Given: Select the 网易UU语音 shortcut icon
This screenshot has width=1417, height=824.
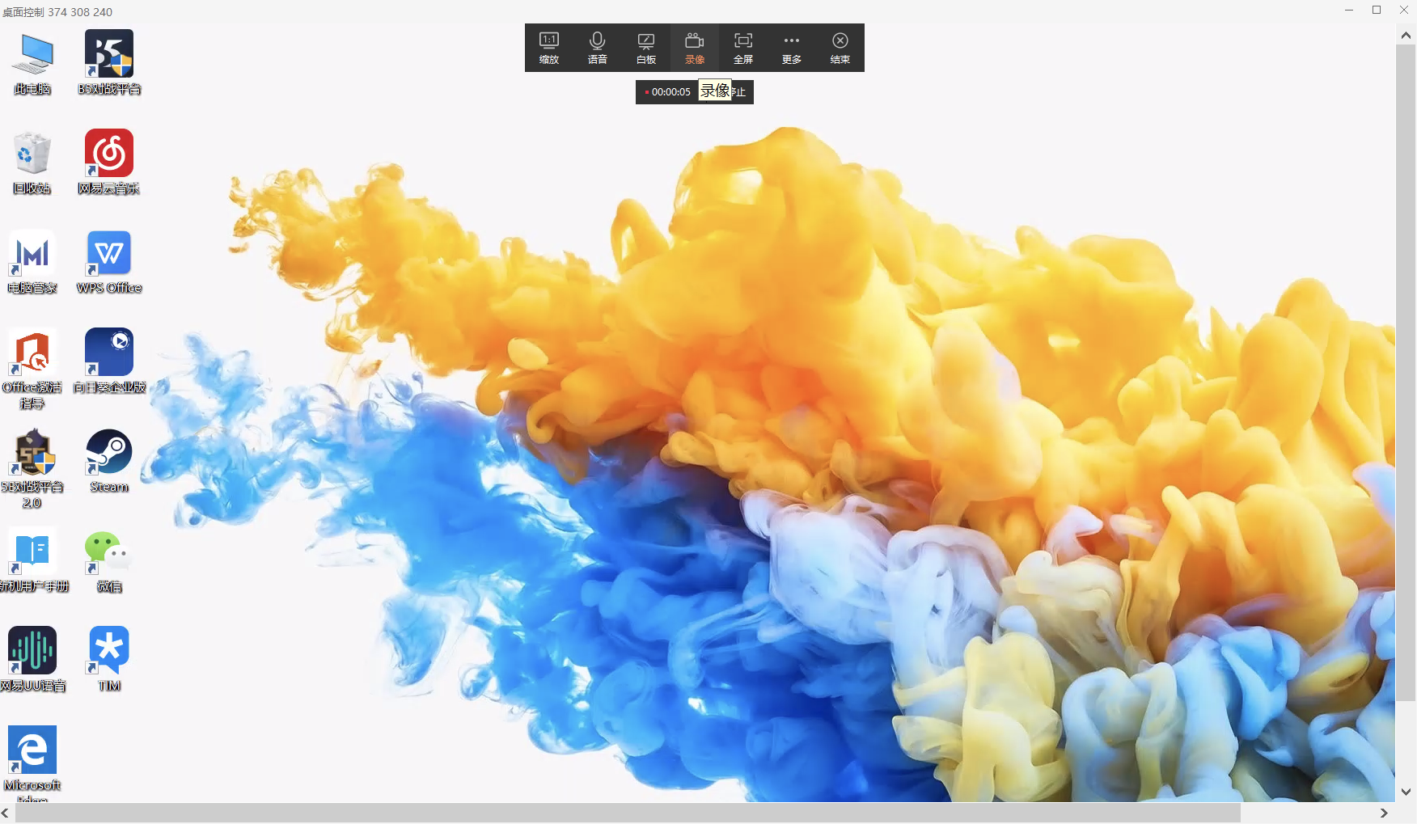Looking at the screenshot, I should (32, 660).
